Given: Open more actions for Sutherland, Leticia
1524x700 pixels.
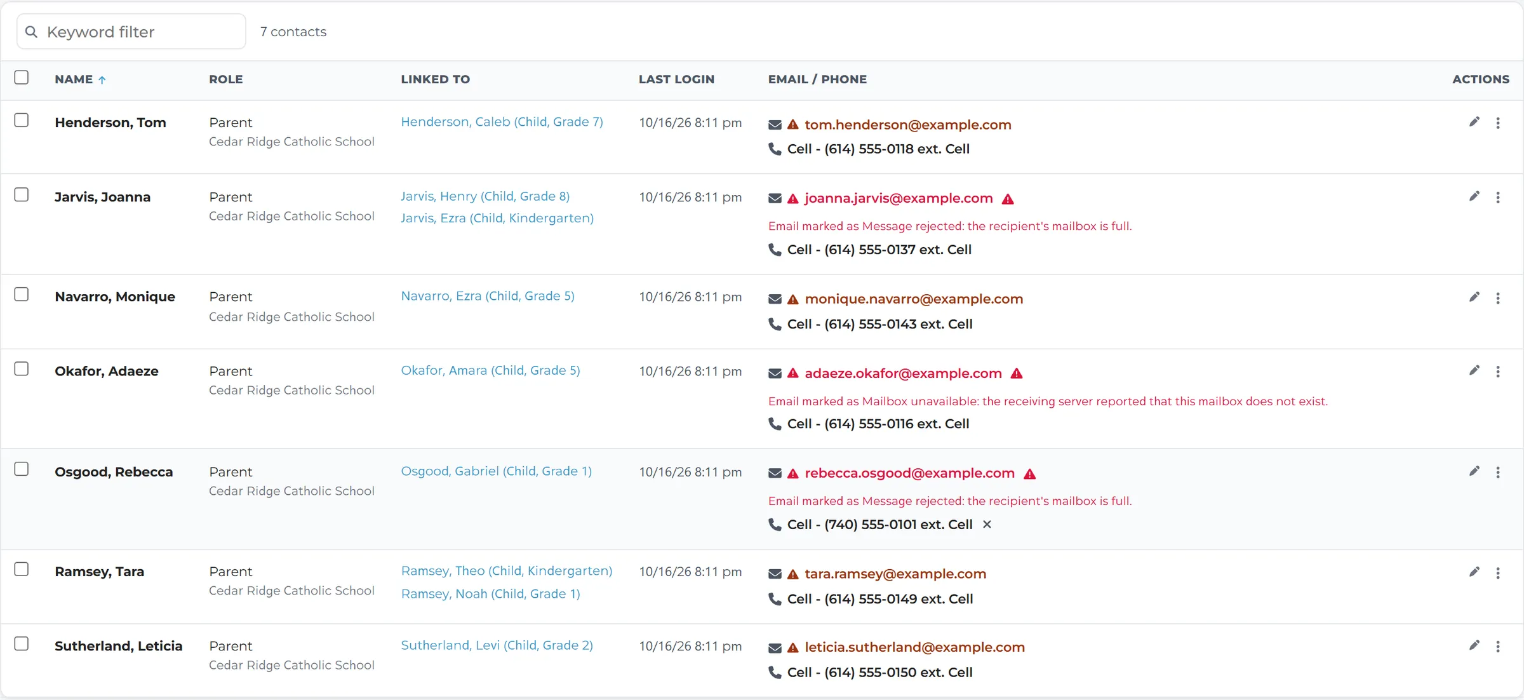Looking at the screenshot, I should (x=1498, y=647).
